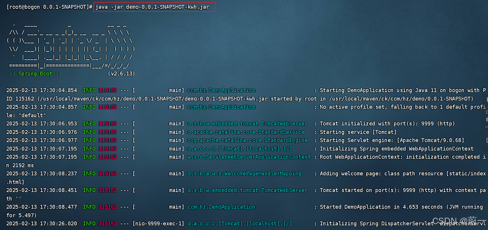Select 'ID 115162' at the wrapped line start
Image resolution: width=488 pixels, height=230 pixels.
(20, 99)
